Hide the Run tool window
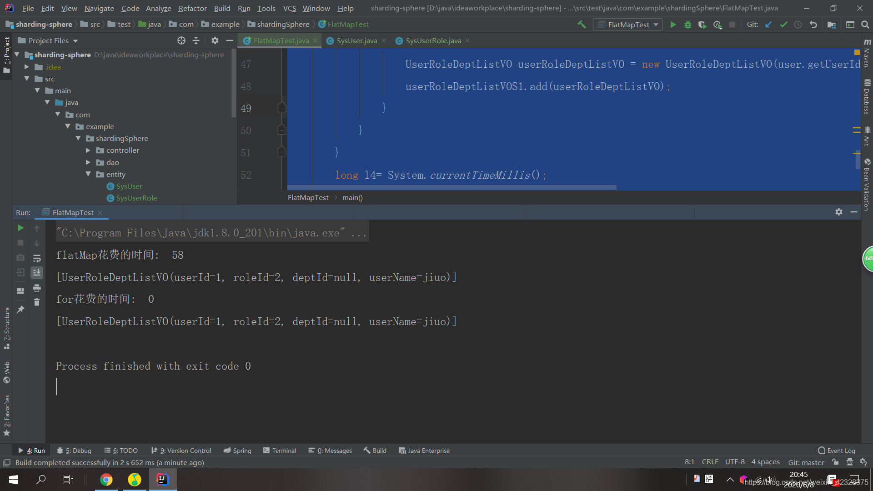This screenshot has width=873, height=491. tap(854, 212)
